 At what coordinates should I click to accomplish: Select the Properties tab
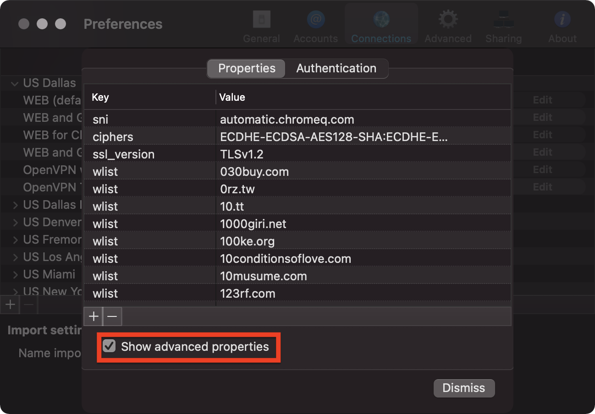247,68
